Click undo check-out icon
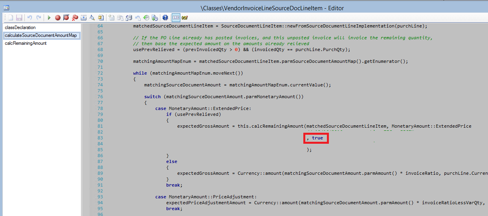 [x=138, y=18]
